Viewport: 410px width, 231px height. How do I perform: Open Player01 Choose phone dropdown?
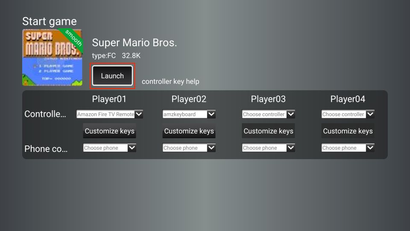pyautogui.click(x=110, y=148)
